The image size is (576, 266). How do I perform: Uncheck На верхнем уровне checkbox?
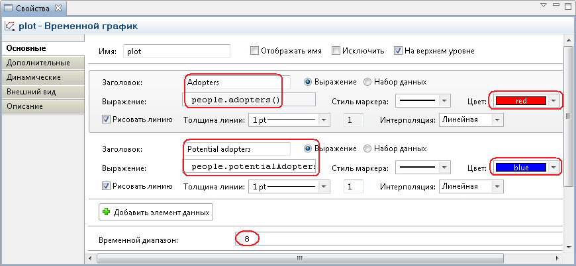pos(398,51)
